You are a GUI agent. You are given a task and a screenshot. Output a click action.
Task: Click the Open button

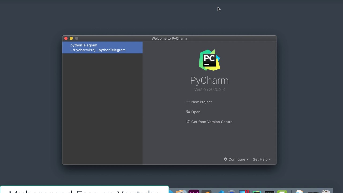(x=196, y=112)
